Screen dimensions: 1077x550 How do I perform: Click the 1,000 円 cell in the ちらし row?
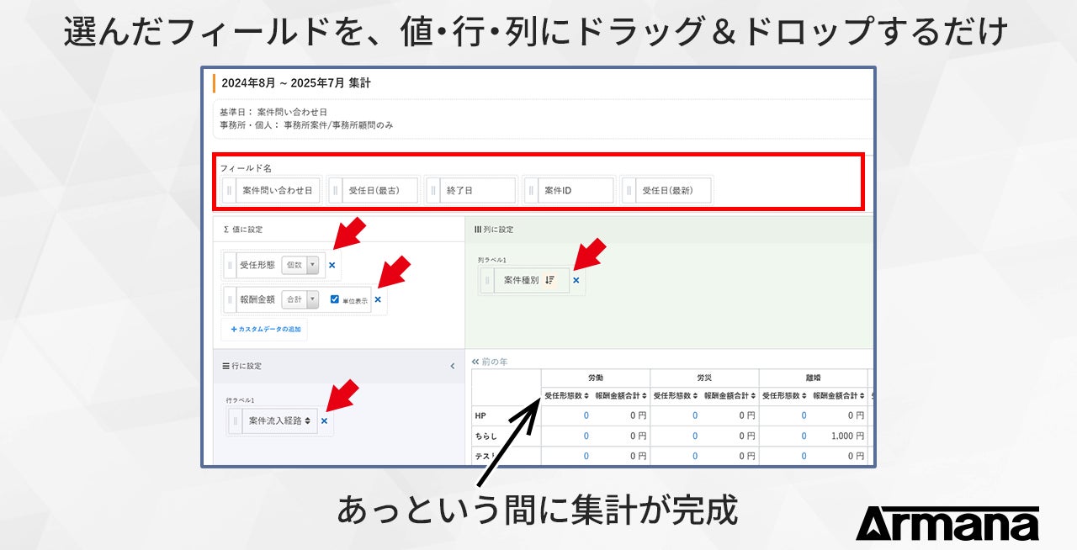846,436
